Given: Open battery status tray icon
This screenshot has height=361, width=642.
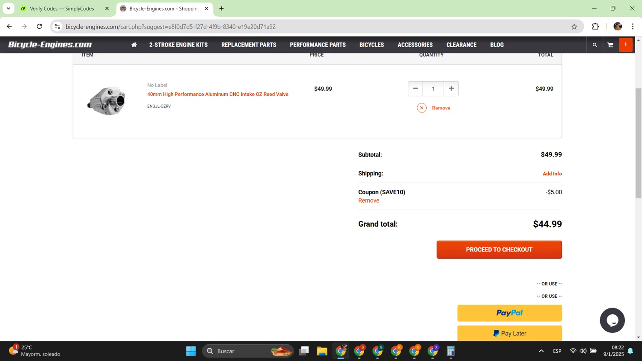Looking at the screenshot, I should pyautogui.click(x=593, y=351).
